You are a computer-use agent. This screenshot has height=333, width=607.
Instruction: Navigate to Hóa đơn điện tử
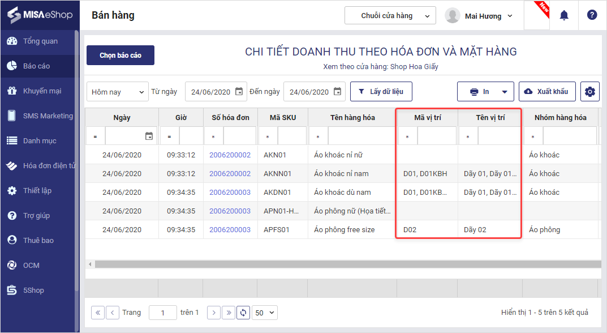pyautogui.click(x=49, y=166)
